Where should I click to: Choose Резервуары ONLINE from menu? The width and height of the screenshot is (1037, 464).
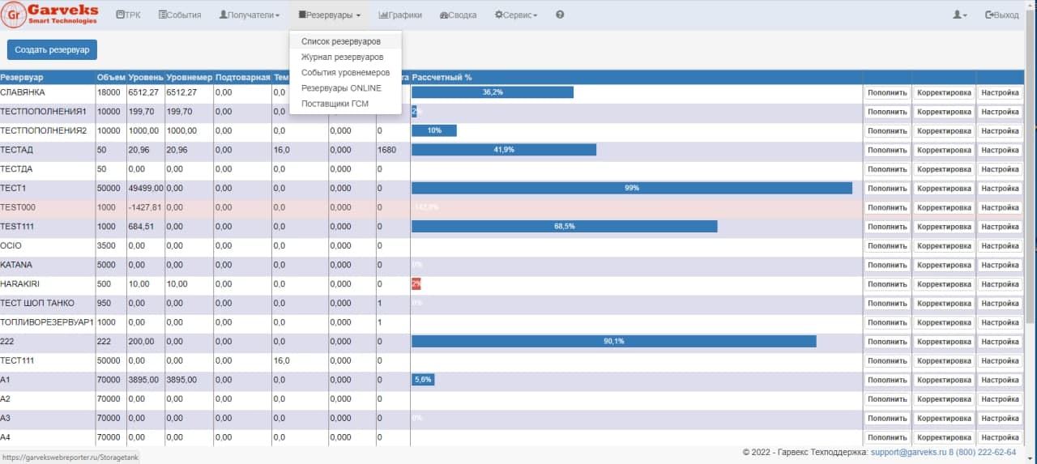[341, 88]
